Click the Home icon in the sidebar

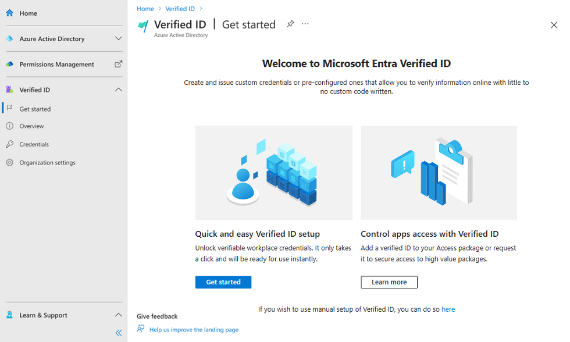pos(8,13)
